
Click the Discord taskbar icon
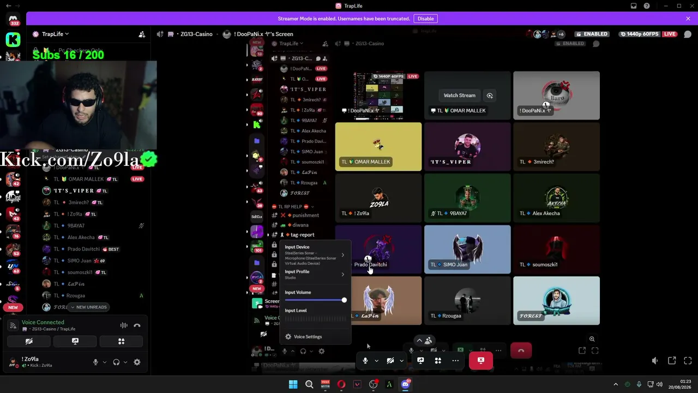tap(405, 384)
